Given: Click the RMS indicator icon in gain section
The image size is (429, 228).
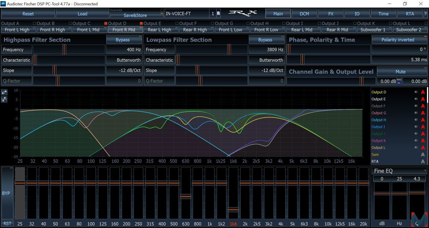Looking at the screenshot, I should coord(399,79).
